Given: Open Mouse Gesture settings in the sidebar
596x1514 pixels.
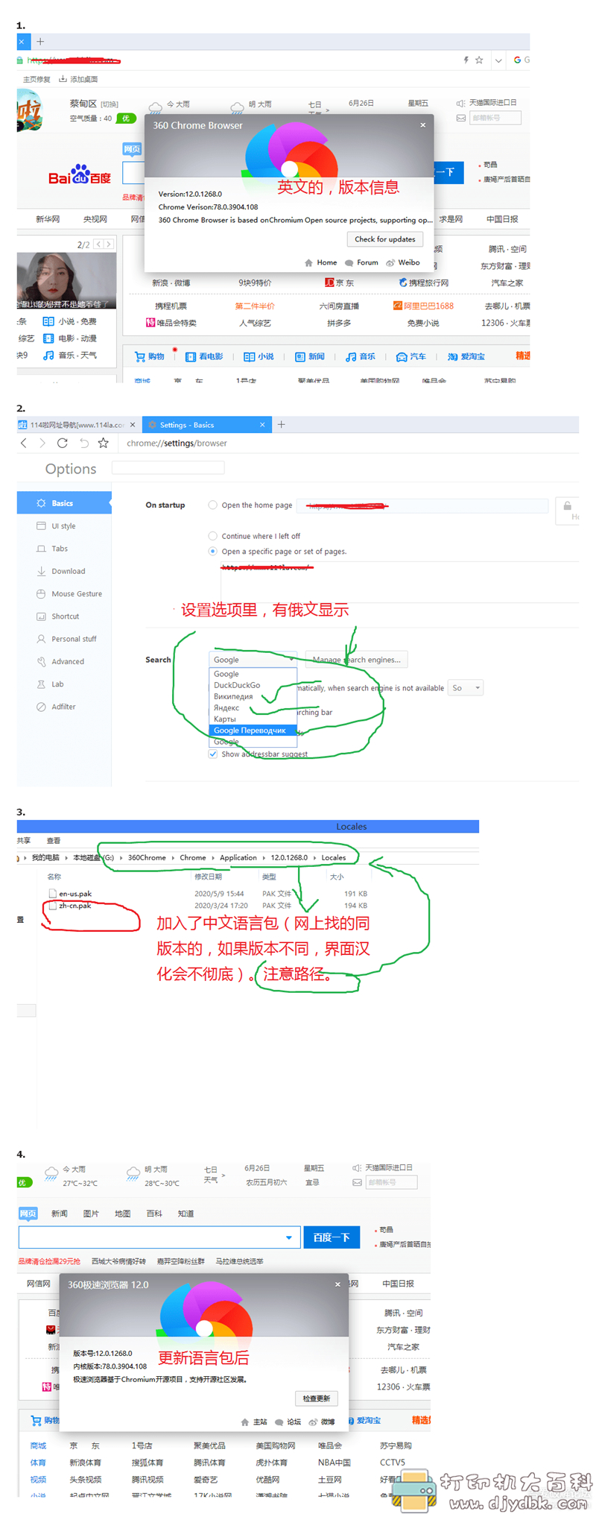Looking at the screenshot, I should click(64, 594).
